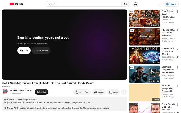Open options menu for Activate 100% Brain video

[x=177, y=49]
